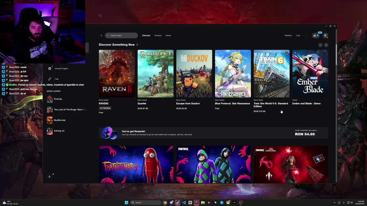367x206 pixels.
Task: Click 'Ember and Blade - Demo' title
Action: 307,104
